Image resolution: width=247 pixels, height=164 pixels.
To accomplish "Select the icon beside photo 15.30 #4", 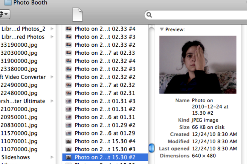I will [69, 141].
